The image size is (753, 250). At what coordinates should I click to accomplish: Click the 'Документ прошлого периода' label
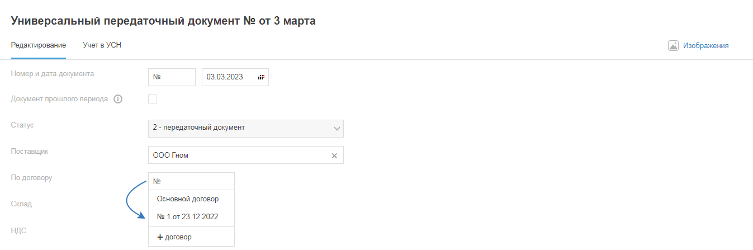coord(59,100)
